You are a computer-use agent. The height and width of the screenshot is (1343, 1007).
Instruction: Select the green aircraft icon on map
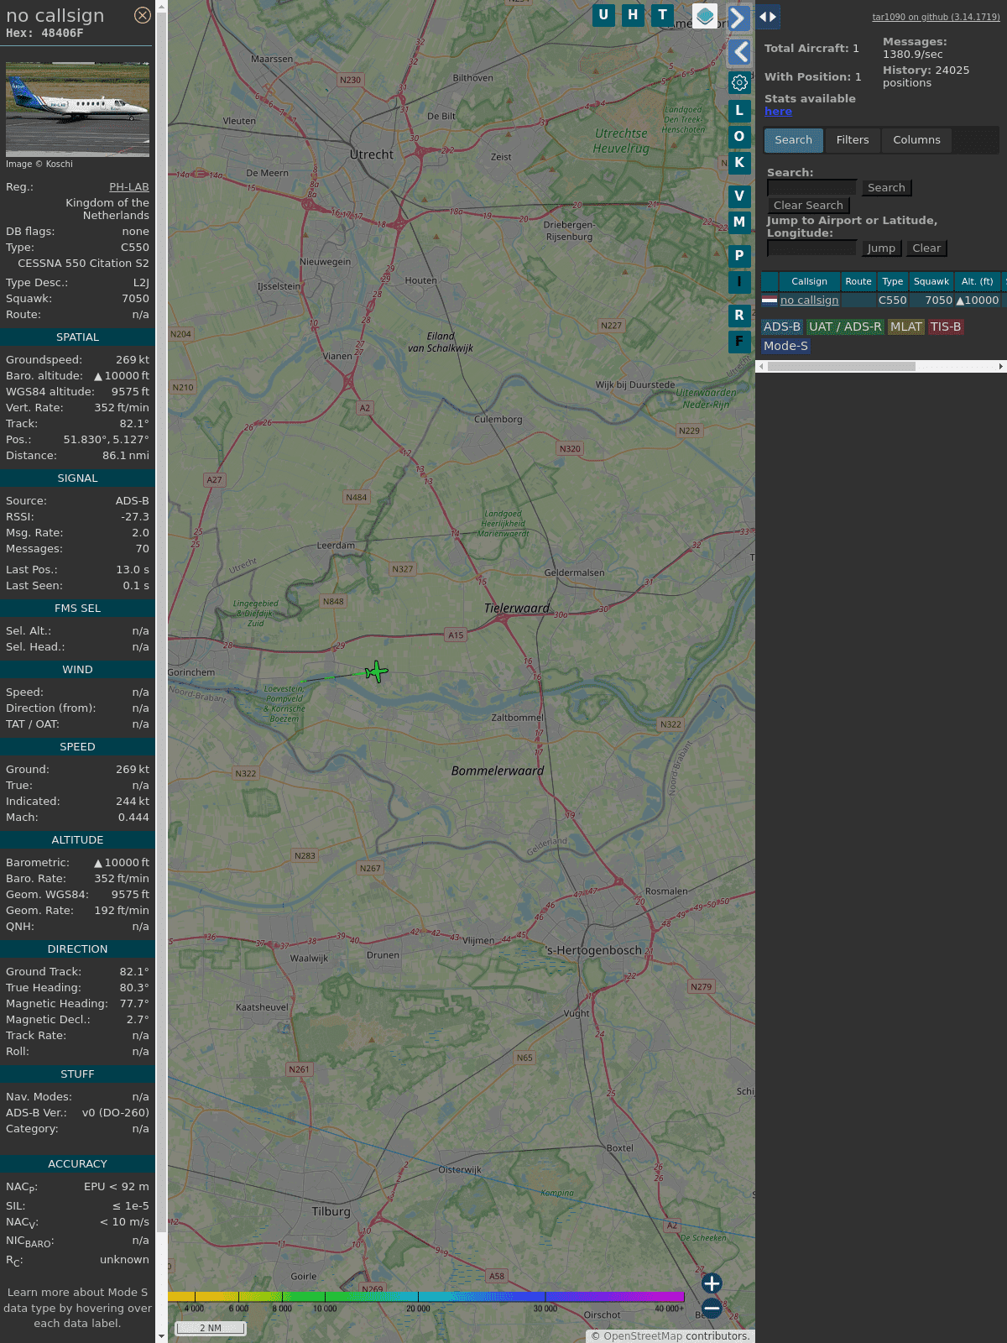point(377,671)
